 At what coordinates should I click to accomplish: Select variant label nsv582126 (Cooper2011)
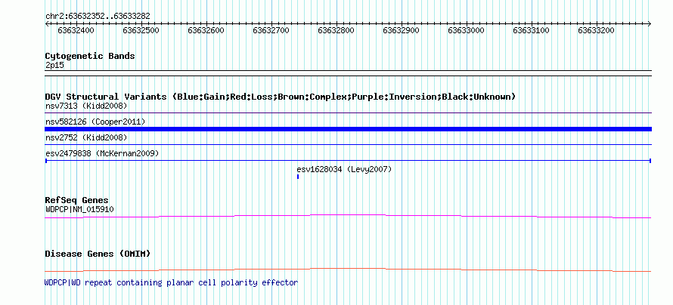[95, 122]
